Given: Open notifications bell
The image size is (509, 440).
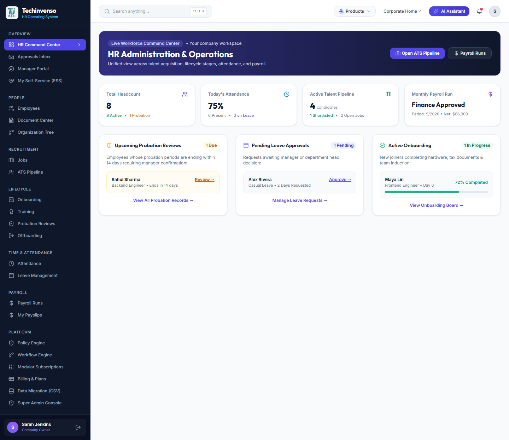Looking at the screenshot, I should (479, 11).
